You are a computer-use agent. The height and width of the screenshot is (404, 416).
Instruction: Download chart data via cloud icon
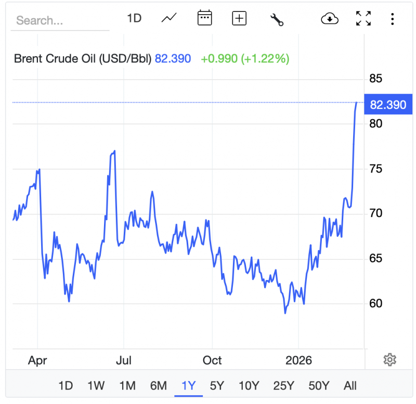[x=330, y=19]
